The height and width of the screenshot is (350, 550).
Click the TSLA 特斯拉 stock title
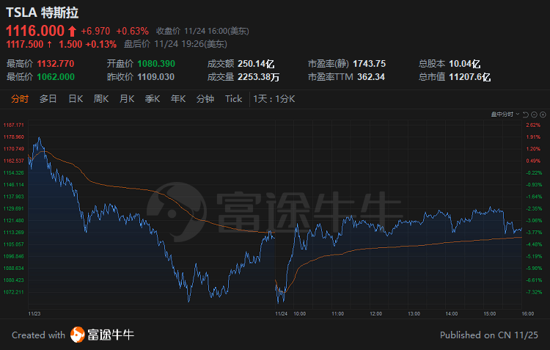point(42,12)
